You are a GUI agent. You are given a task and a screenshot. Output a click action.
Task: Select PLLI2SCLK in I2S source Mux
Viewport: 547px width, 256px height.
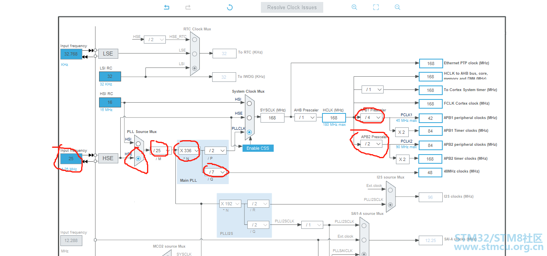(x=390, y=204)
